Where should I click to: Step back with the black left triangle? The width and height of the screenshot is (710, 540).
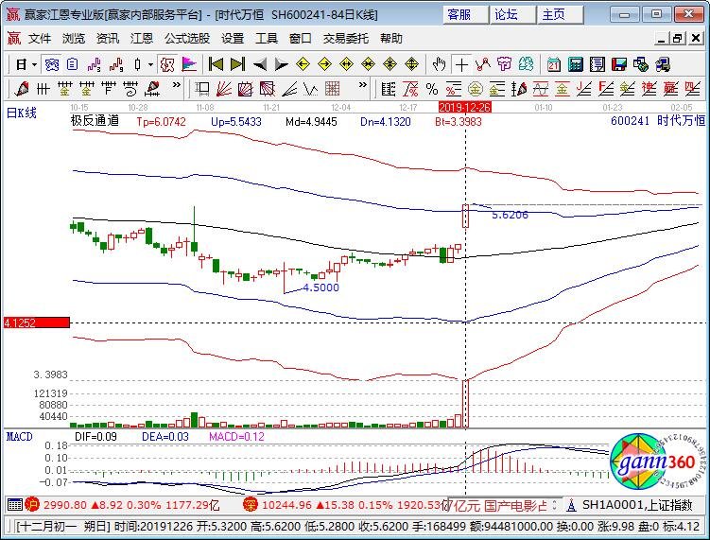click(x=259, y=64)
